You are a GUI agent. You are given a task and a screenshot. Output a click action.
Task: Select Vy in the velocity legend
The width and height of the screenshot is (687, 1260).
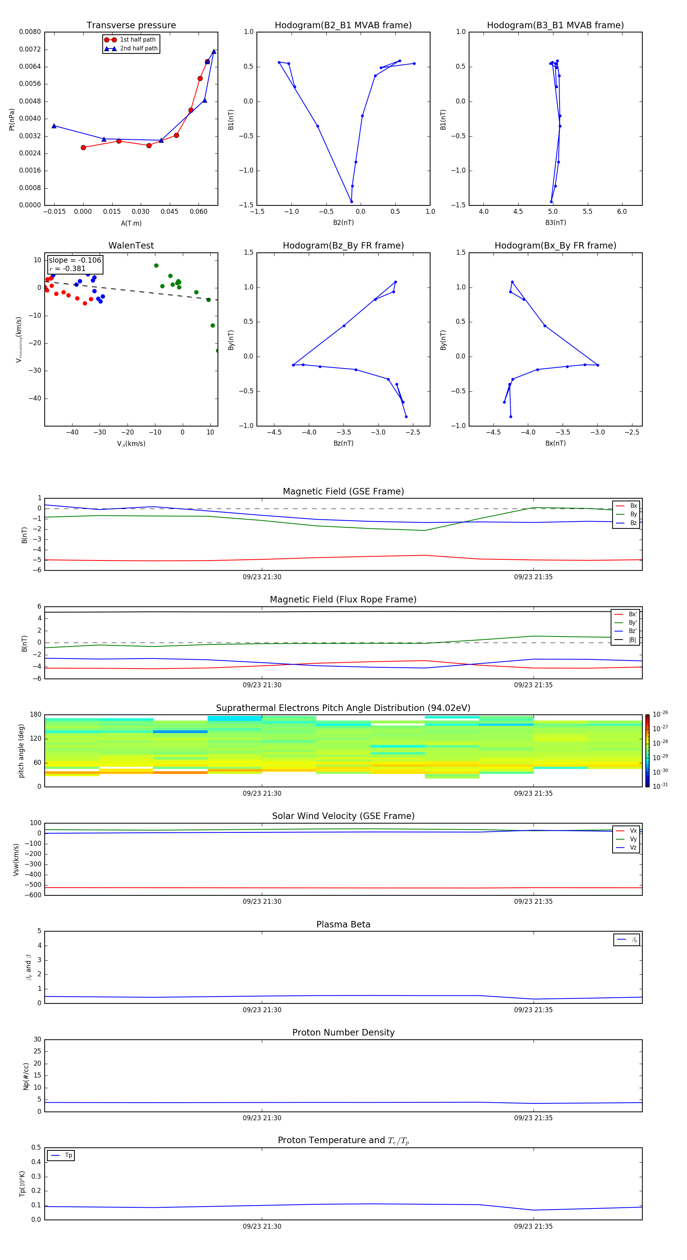(626, 839)
